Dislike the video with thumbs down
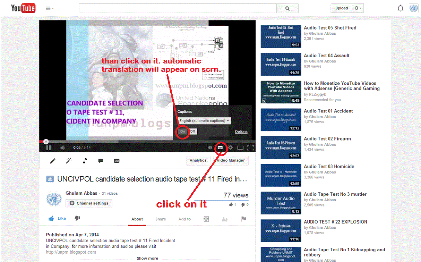This screenshot has height=262, width=421. tap(77, 218)
